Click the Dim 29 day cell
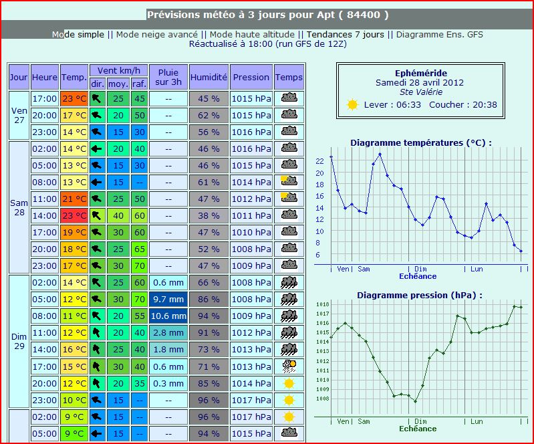Image resolution: width=534 pixels, height=444 pixels. coord(19,341)
